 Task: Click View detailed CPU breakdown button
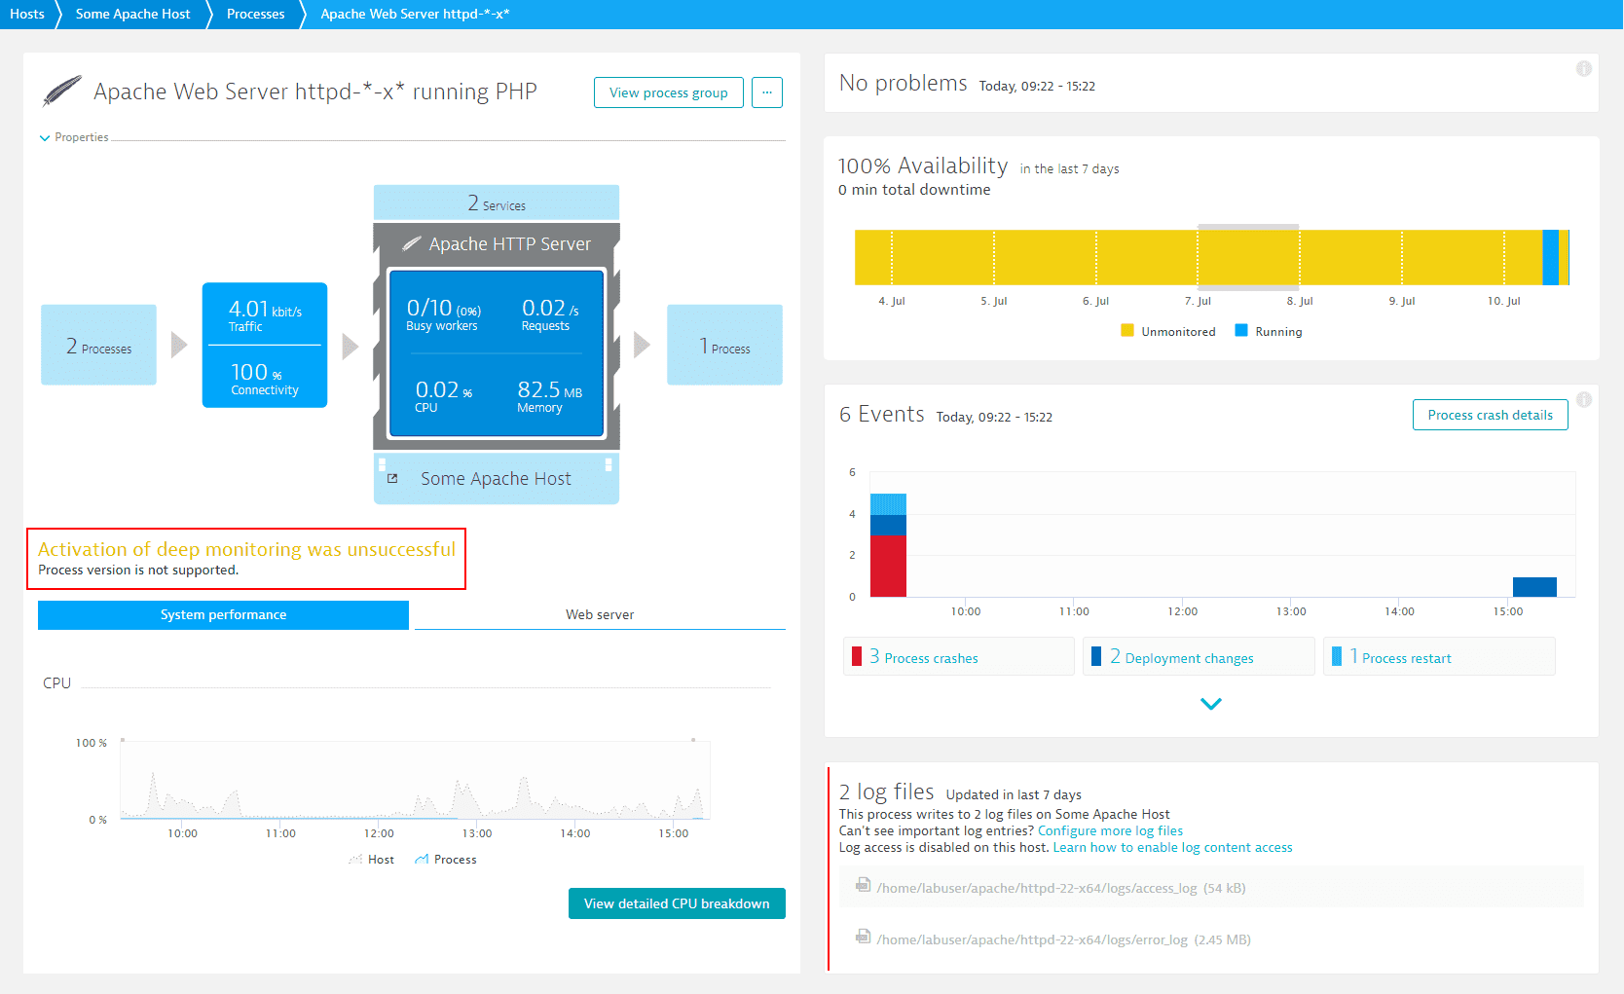(x=677, y=903)
